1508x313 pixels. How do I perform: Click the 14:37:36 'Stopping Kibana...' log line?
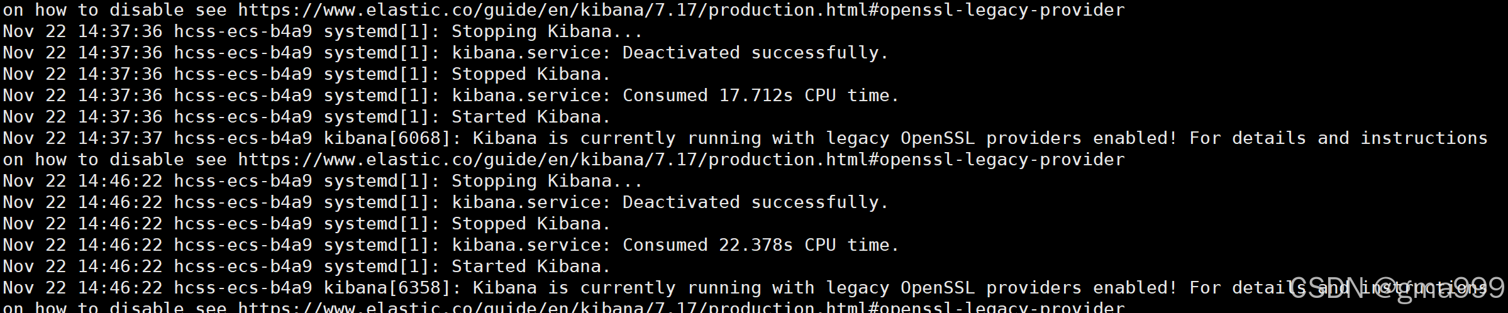pyautogui.click(x=323, y=31)
